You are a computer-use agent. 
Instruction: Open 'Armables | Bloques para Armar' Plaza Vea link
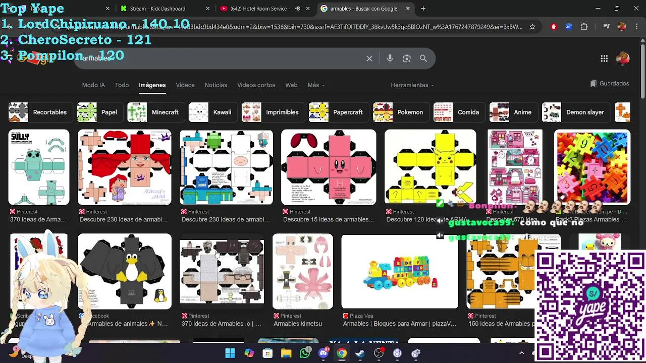click(399, 324)
